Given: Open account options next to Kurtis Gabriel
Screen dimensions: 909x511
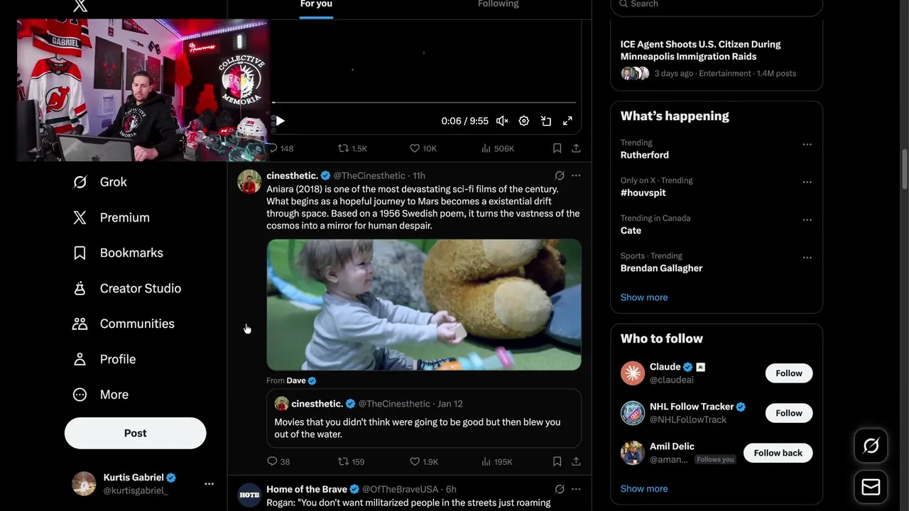Looking at the screenshot, I should (x=209, y=484).
